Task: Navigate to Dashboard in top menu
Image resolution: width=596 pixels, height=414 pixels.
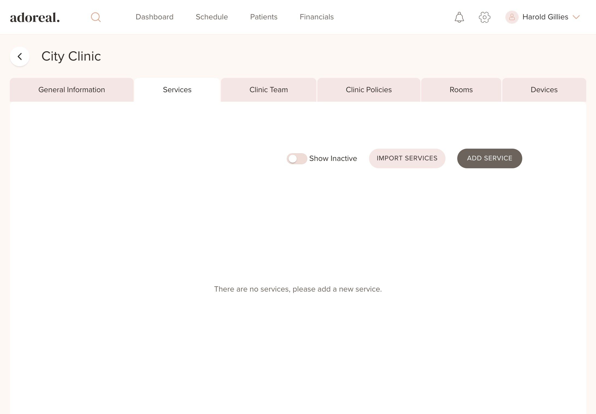Action: click(154, 17)
